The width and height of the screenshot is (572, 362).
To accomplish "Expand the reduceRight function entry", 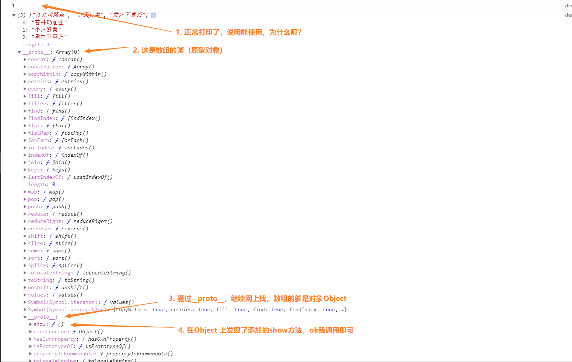I will tap(25, 221).
